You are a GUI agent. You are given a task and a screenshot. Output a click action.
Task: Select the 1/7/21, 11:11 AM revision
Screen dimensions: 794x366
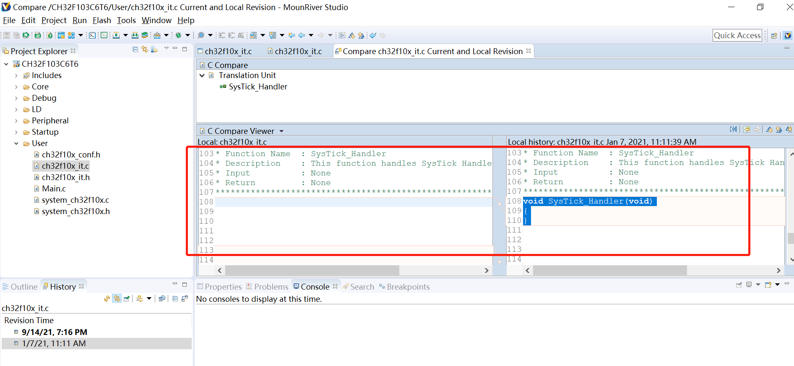[x=54, y=343]
